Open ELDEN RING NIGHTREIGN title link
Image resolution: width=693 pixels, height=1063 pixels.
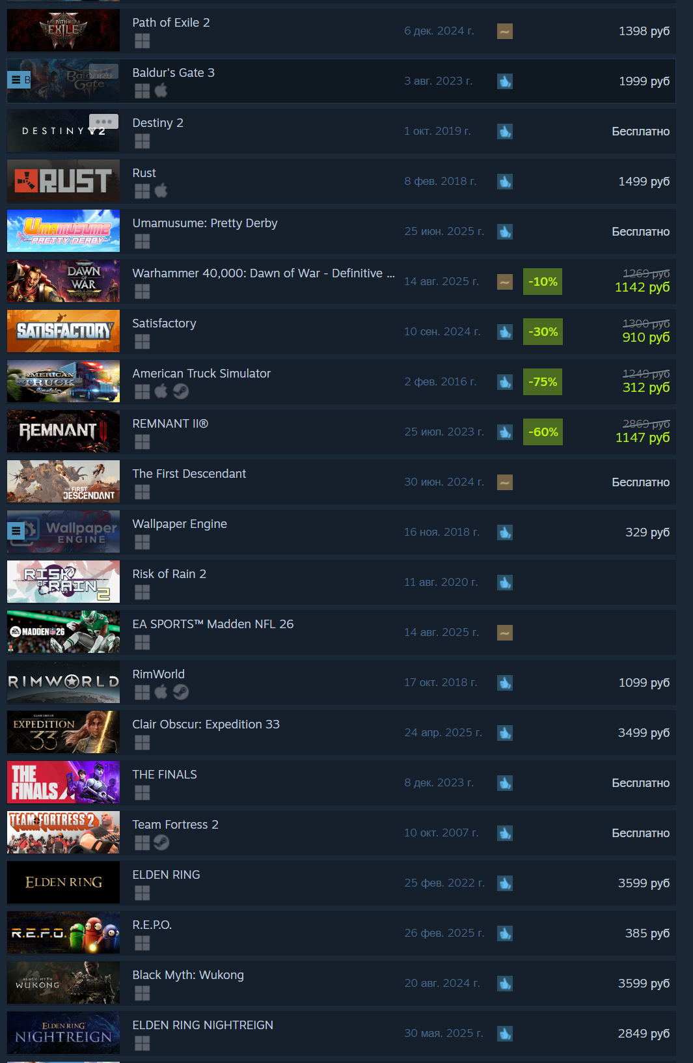(x=203, y=1025)
